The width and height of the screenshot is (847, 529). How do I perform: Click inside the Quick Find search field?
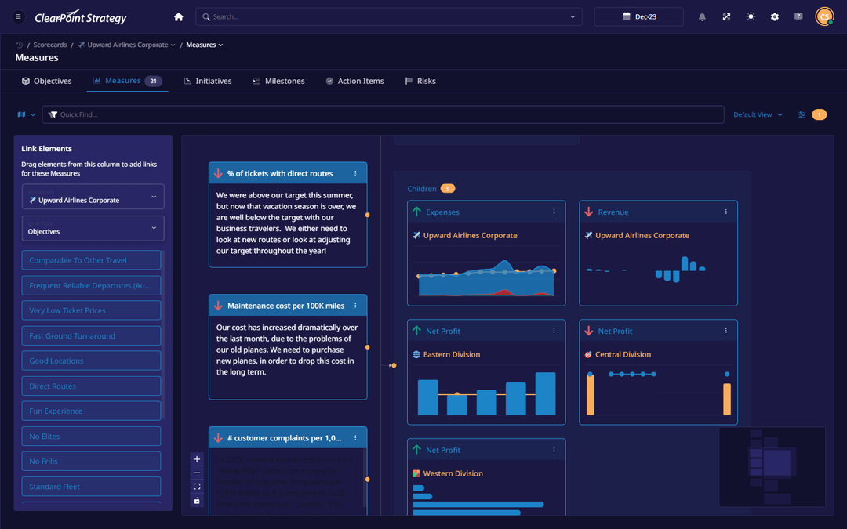(x=314, y=114)
